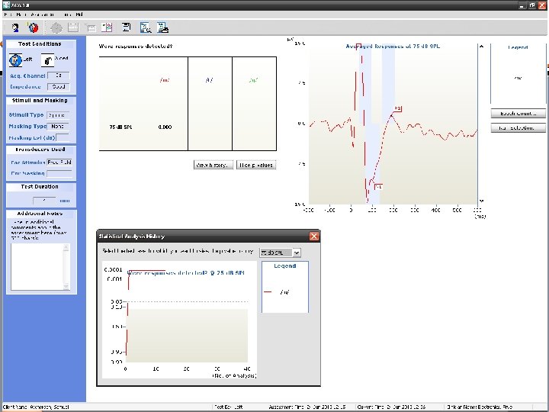Open the File menu
This screenshot has width=549, height=412.
8,14
